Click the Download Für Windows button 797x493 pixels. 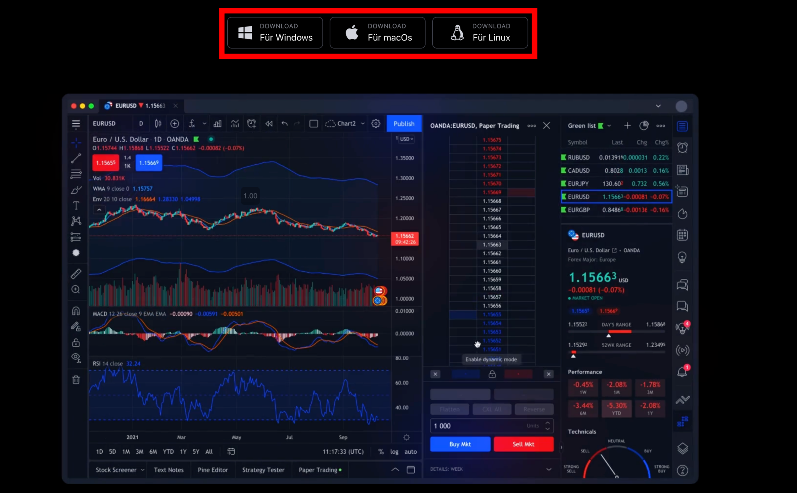pos(275,33)
